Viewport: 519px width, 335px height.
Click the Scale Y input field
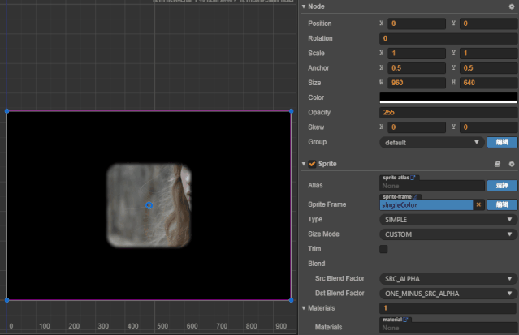(x=489, y=54)
